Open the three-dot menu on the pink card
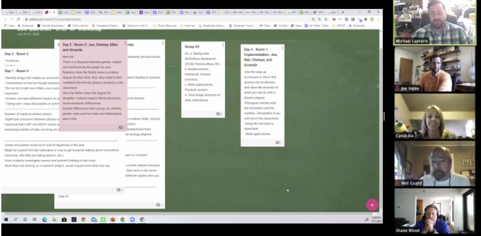This screenshot has height=236, width=481. [125, 43]
